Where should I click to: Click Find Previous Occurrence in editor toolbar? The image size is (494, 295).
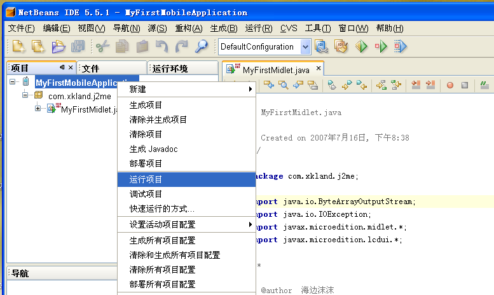coord(269,85)
